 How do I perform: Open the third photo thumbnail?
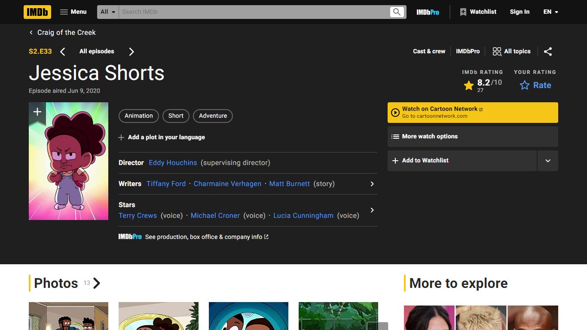[x=248, y=316]
